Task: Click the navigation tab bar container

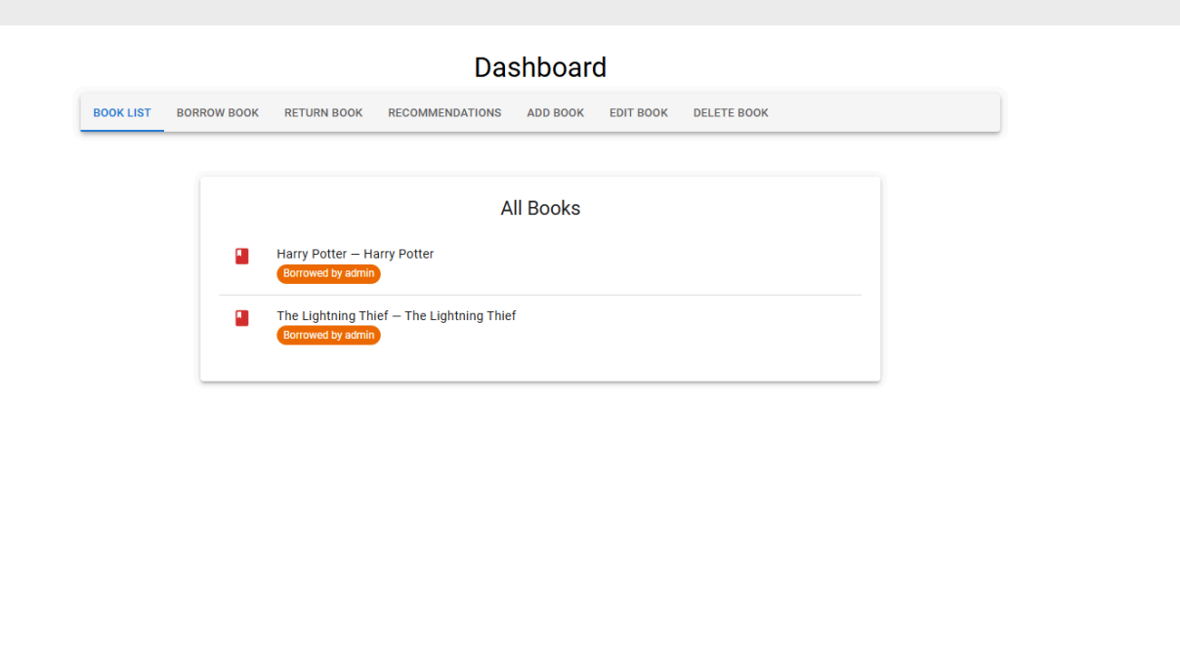Action: pyautogui.click(x=879, y=112)
